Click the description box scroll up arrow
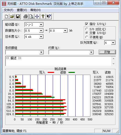This screenshot has width=121, height=135. pyautogui.click(x=113, y=59)
